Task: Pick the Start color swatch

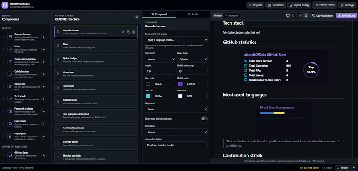Action: pyautogui.click(x=148, y=84)
